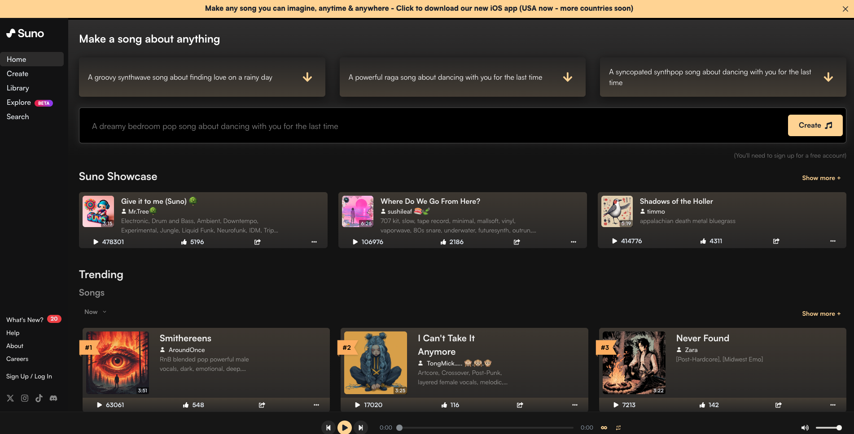Share Where Do We Go From Here?
The image size is (854, 434).
point(517,242)
